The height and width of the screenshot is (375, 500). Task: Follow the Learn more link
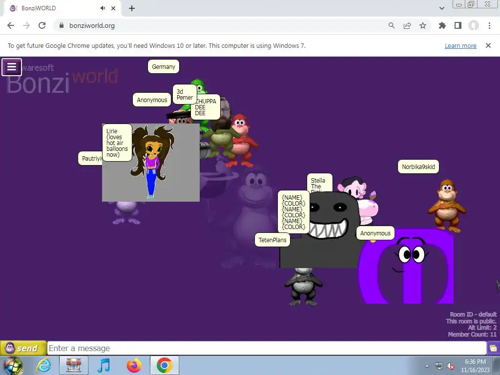point(460,45)
